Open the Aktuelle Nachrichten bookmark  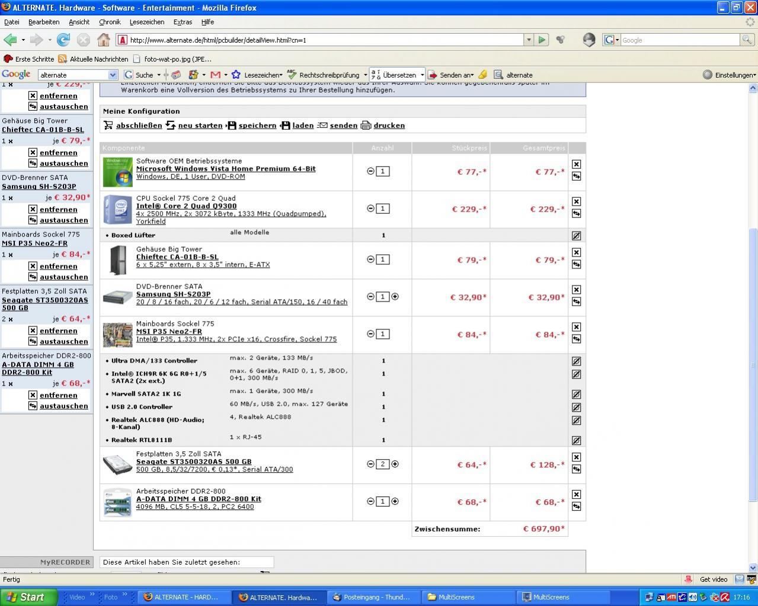click(93, 59)
